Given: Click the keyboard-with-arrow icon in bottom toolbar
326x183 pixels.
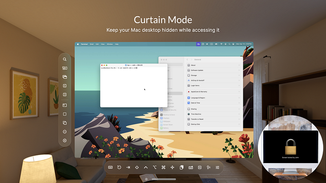Looking at the screenshot, I should point(191,167).
